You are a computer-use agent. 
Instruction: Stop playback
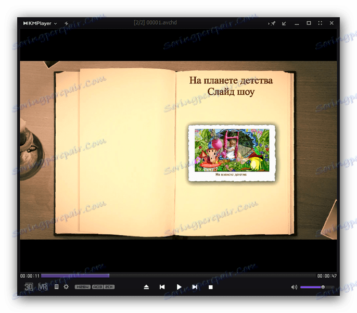(211, 287)
